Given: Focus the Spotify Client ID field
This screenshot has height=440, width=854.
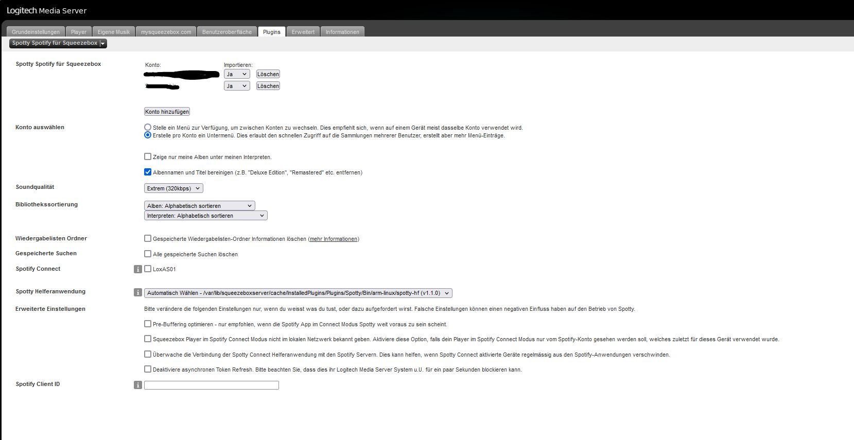Looking at the screenshot, I should 212,385.
